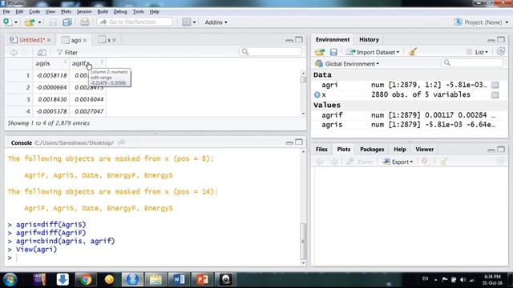
Task: Close the agri viewer tab
Action: pos(85,40)
